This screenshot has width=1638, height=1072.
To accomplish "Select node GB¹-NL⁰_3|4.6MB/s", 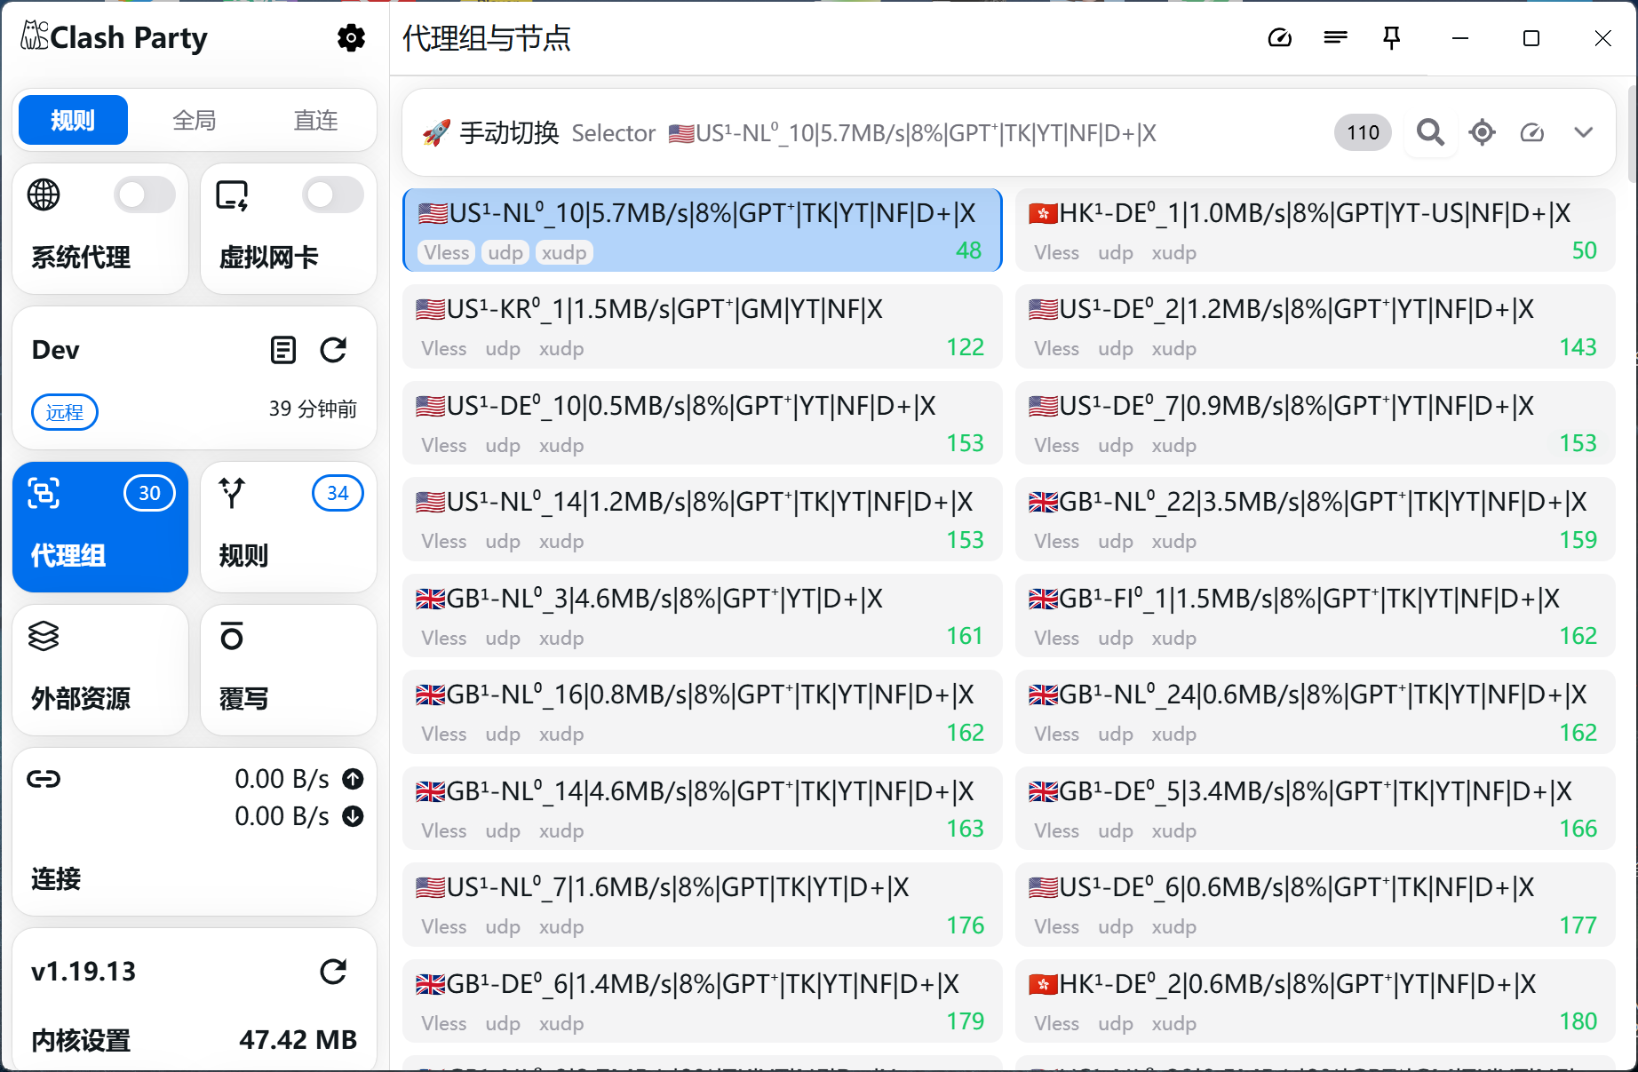I will coord(702,615).
